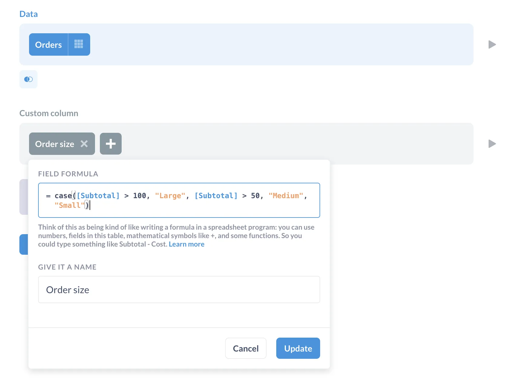The width and height of the screenshot is (515, 383).
Task: Update the Order size custom column
Action: (x=298, y=348)
